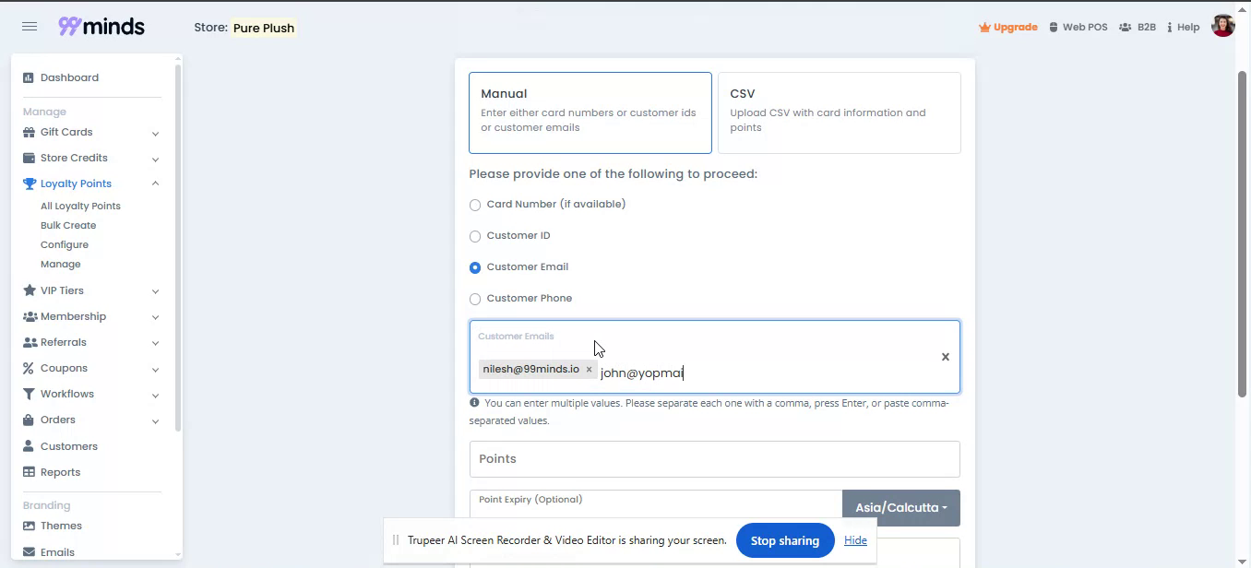The height and width of the screenshot is (568, 1251).
Task: Click the Gift Cards gift icon
Action: click(x=29, y=132)
